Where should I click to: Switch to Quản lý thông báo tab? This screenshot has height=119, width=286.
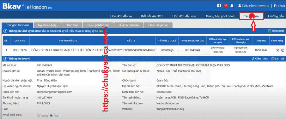coord(98,25)
